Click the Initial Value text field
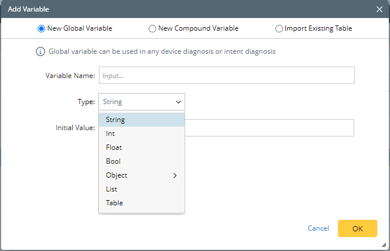This screenshot has width=390, height=251. pyautogui.click(x=269, y=128)
